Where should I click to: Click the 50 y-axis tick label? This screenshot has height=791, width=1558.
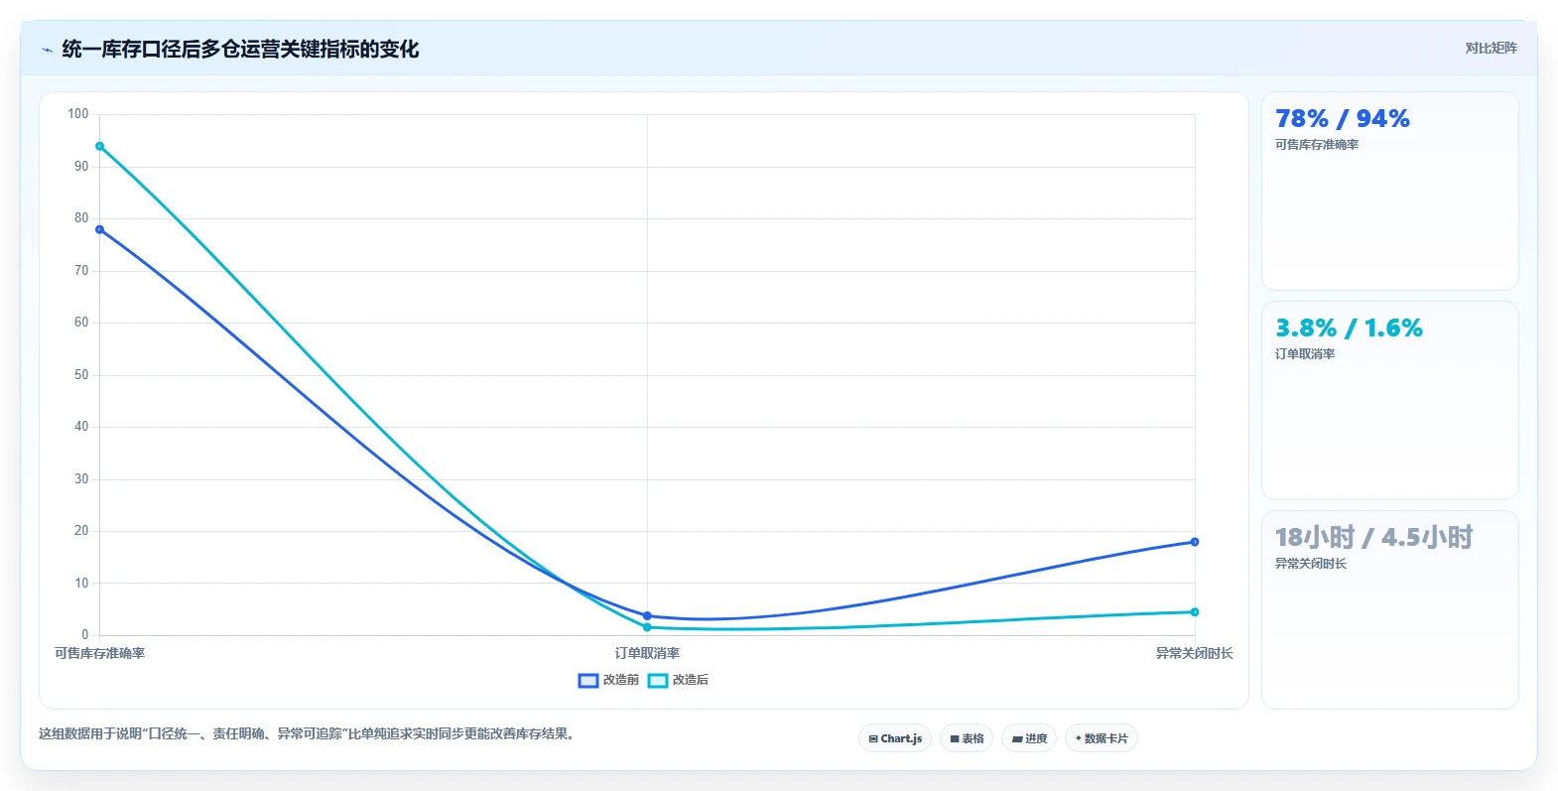81,375
